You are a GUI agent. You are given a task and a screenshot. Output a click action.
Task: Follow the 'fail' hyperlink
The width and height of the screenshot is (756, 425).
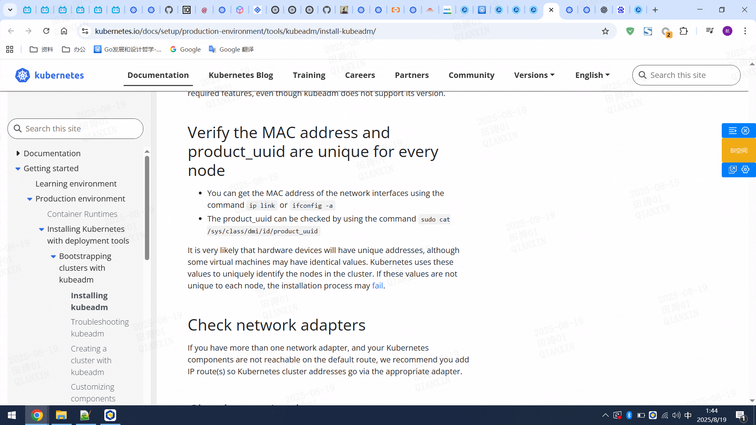point(377,286)
